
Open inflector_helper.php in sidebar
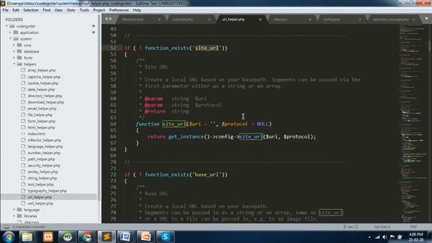[44, 140]
